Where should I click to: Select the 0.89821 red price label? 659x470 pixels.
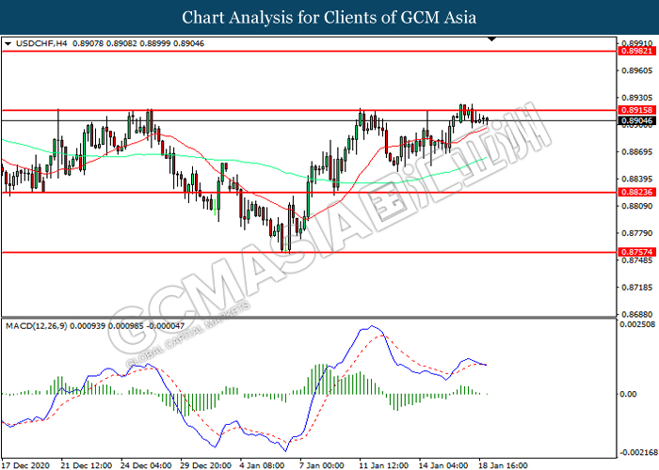[637, 51]
